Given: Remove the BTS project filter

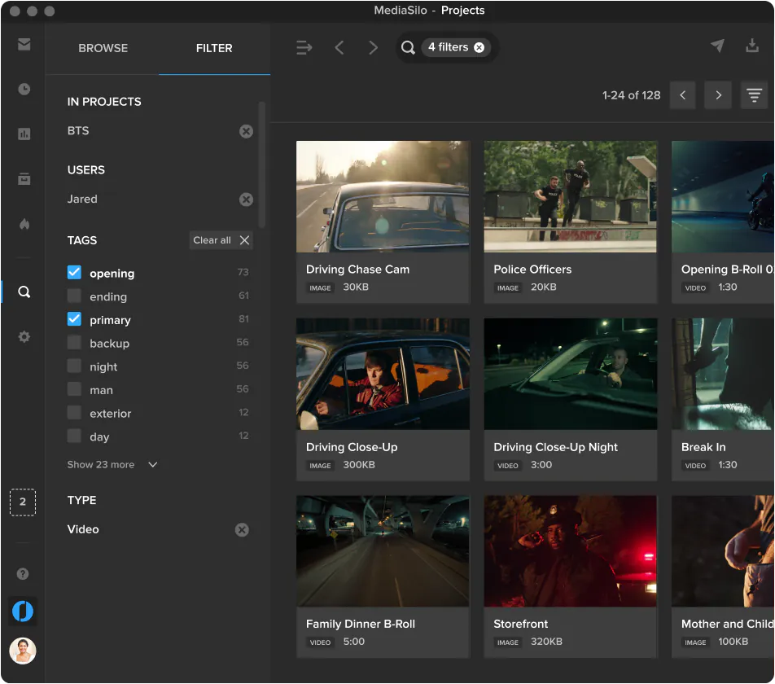Looking at the screenshot, I should [x=246, y=131].
